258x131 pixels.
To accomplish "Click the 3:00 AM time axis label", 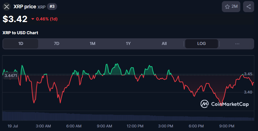I will (x=43, y=126).
